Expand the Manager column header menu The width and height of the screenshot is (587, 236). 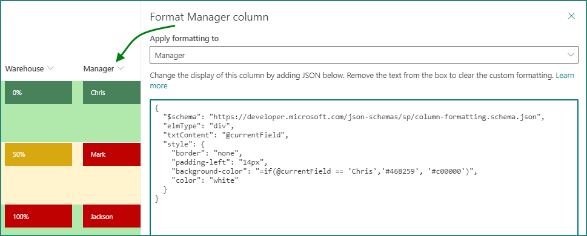pyautogui.click(x=121, y=68)
